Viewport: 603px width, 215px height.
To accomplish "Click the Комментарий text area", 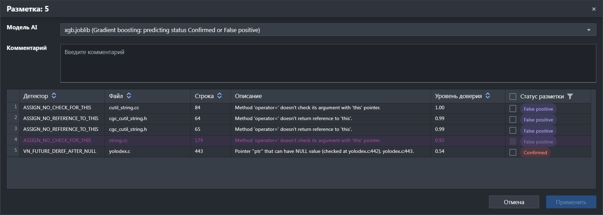I will pos(328,63).
